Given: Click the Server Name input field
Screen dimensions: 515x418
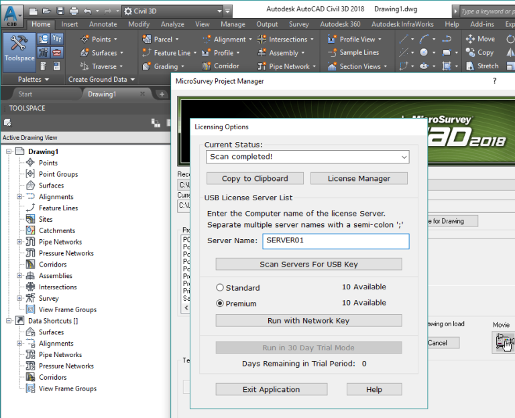Looking at the screenshot, I should (335, 241).
